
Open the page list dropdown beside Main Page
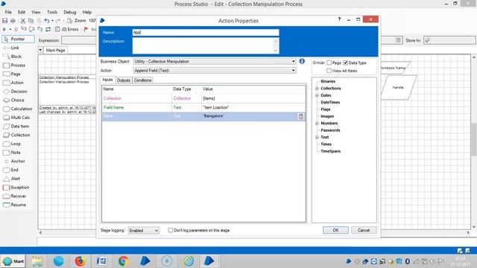(x=40, y=50)
